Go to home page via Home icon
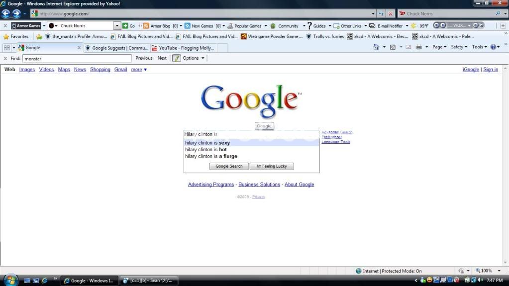The height and width of the screenshot is (286, 509). (x=376, y=47)
